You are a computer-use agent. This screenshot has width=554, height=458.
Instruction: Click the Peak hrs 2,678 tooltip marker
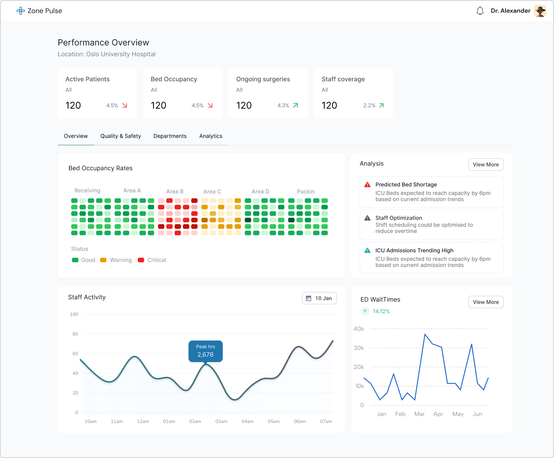tap(205, 351)
